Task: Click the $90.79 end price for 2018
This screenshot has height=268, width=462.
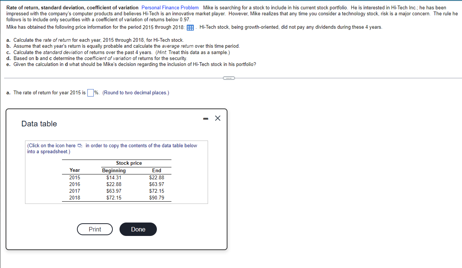Action: point(156,198)
